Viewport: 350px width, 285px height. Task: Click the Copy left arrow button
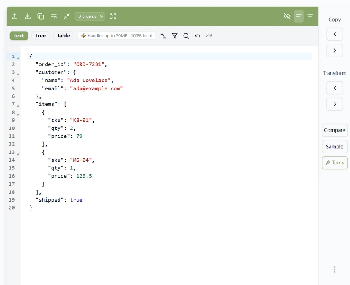click(x=335, y=34)
